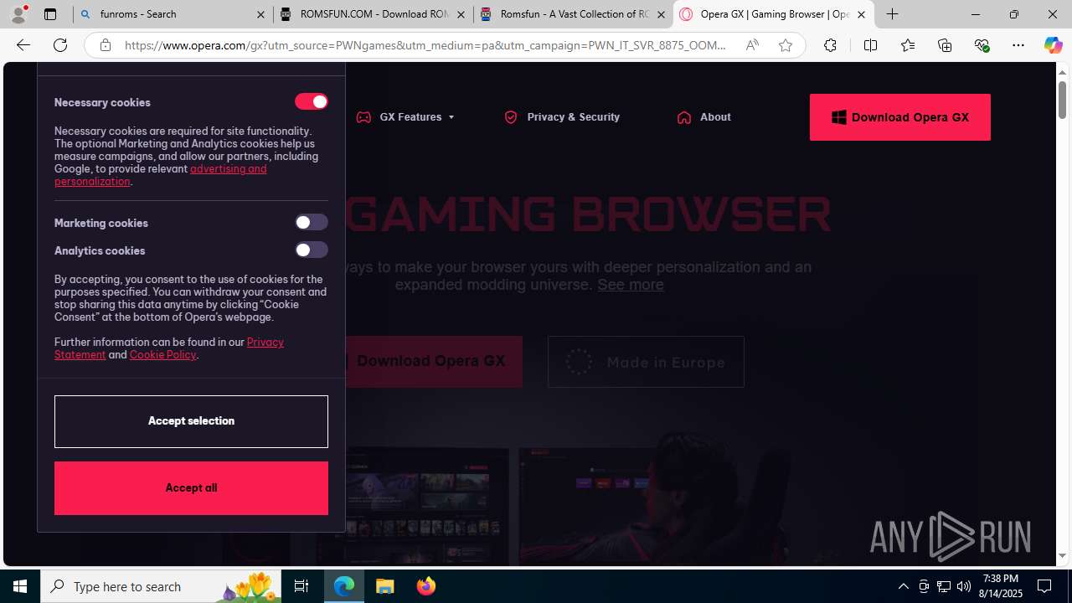Enable the Analytics cookies switch

coord(311,250)
